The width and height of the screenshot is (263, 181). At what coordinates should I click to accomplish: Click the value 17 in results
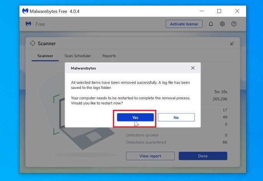[225, 110]
